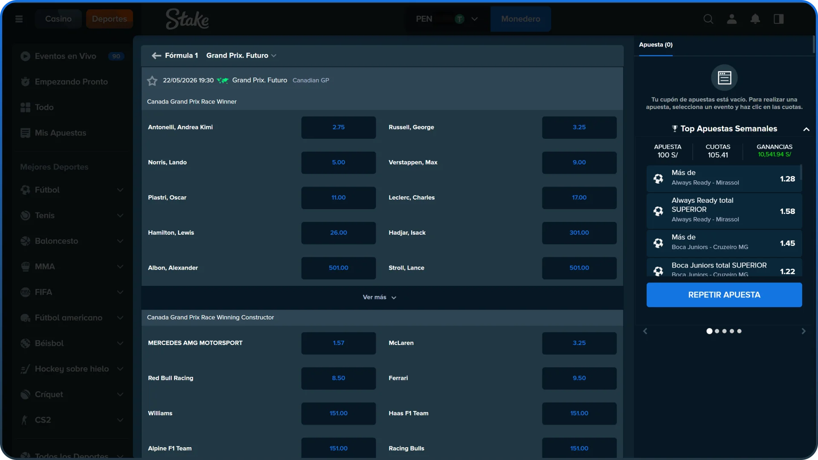Show more race winner odds with Ver más
The height and width of the screenshot is (460, 818).
click(380, 297)
